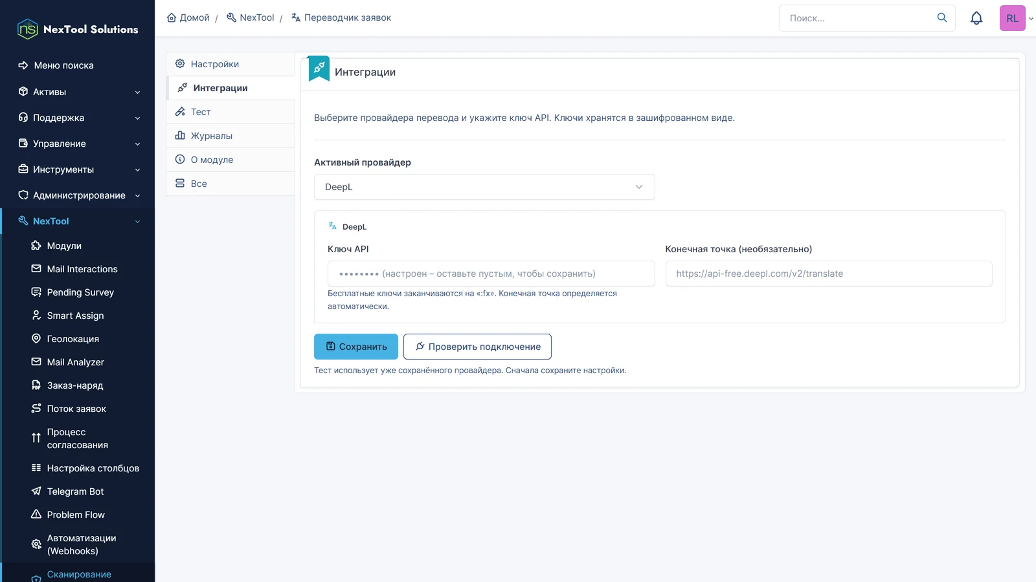1036x582 pixels.
Task: Click the Поддержка headset icon
Action: click(x=23, y=117)
